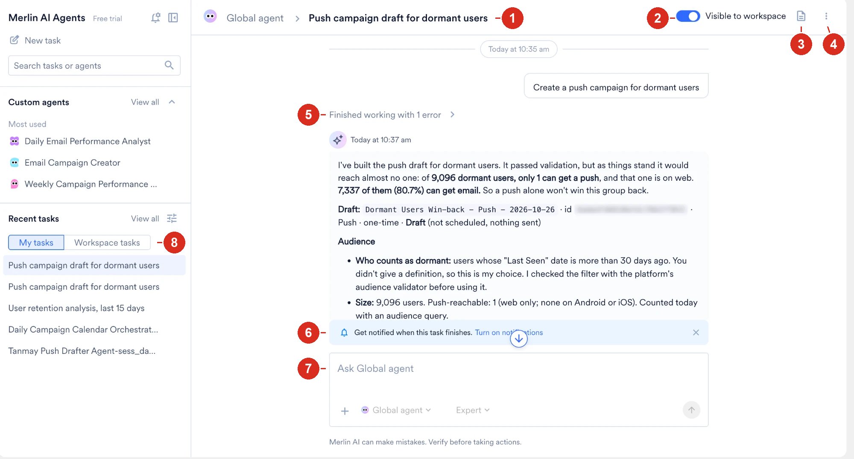Open the Global agent selector dropdown
This screenshot has height=459, width=854.
point(396,410)
